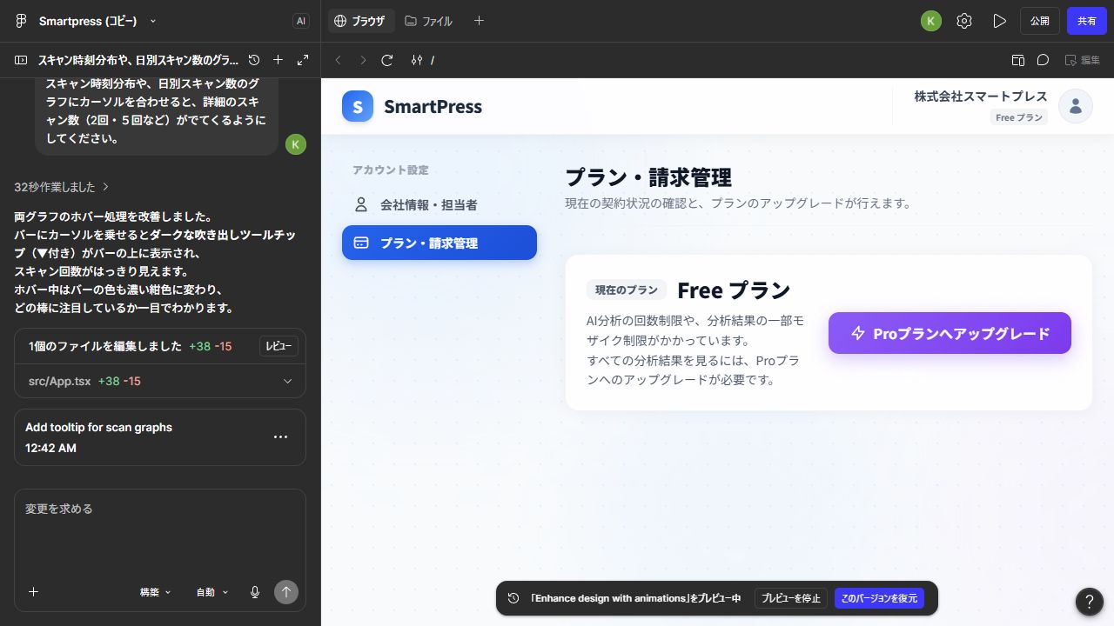Click the 編集 edit button
Viewport: 1114px width, 626px height.
coord(1083,60)
